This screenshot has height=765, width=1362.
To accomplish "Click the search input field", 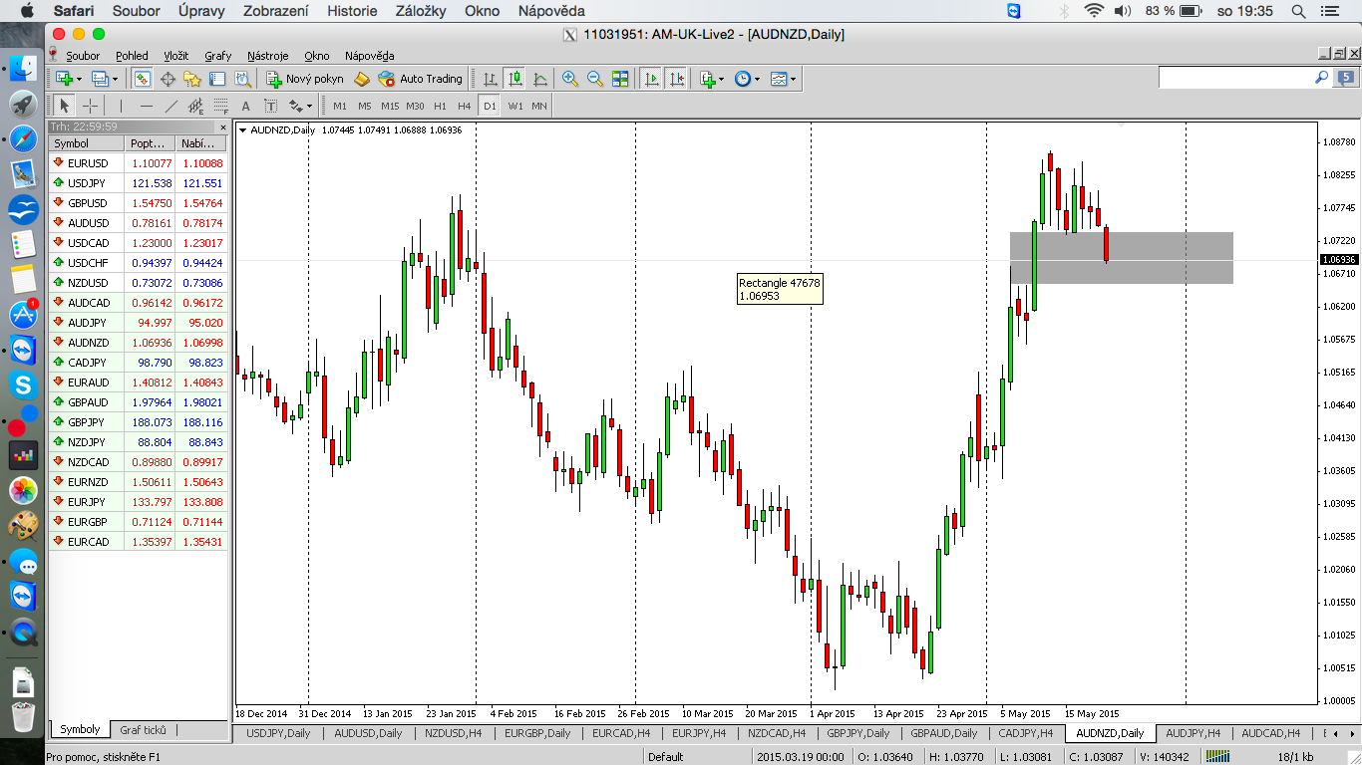I will 1234,77.
